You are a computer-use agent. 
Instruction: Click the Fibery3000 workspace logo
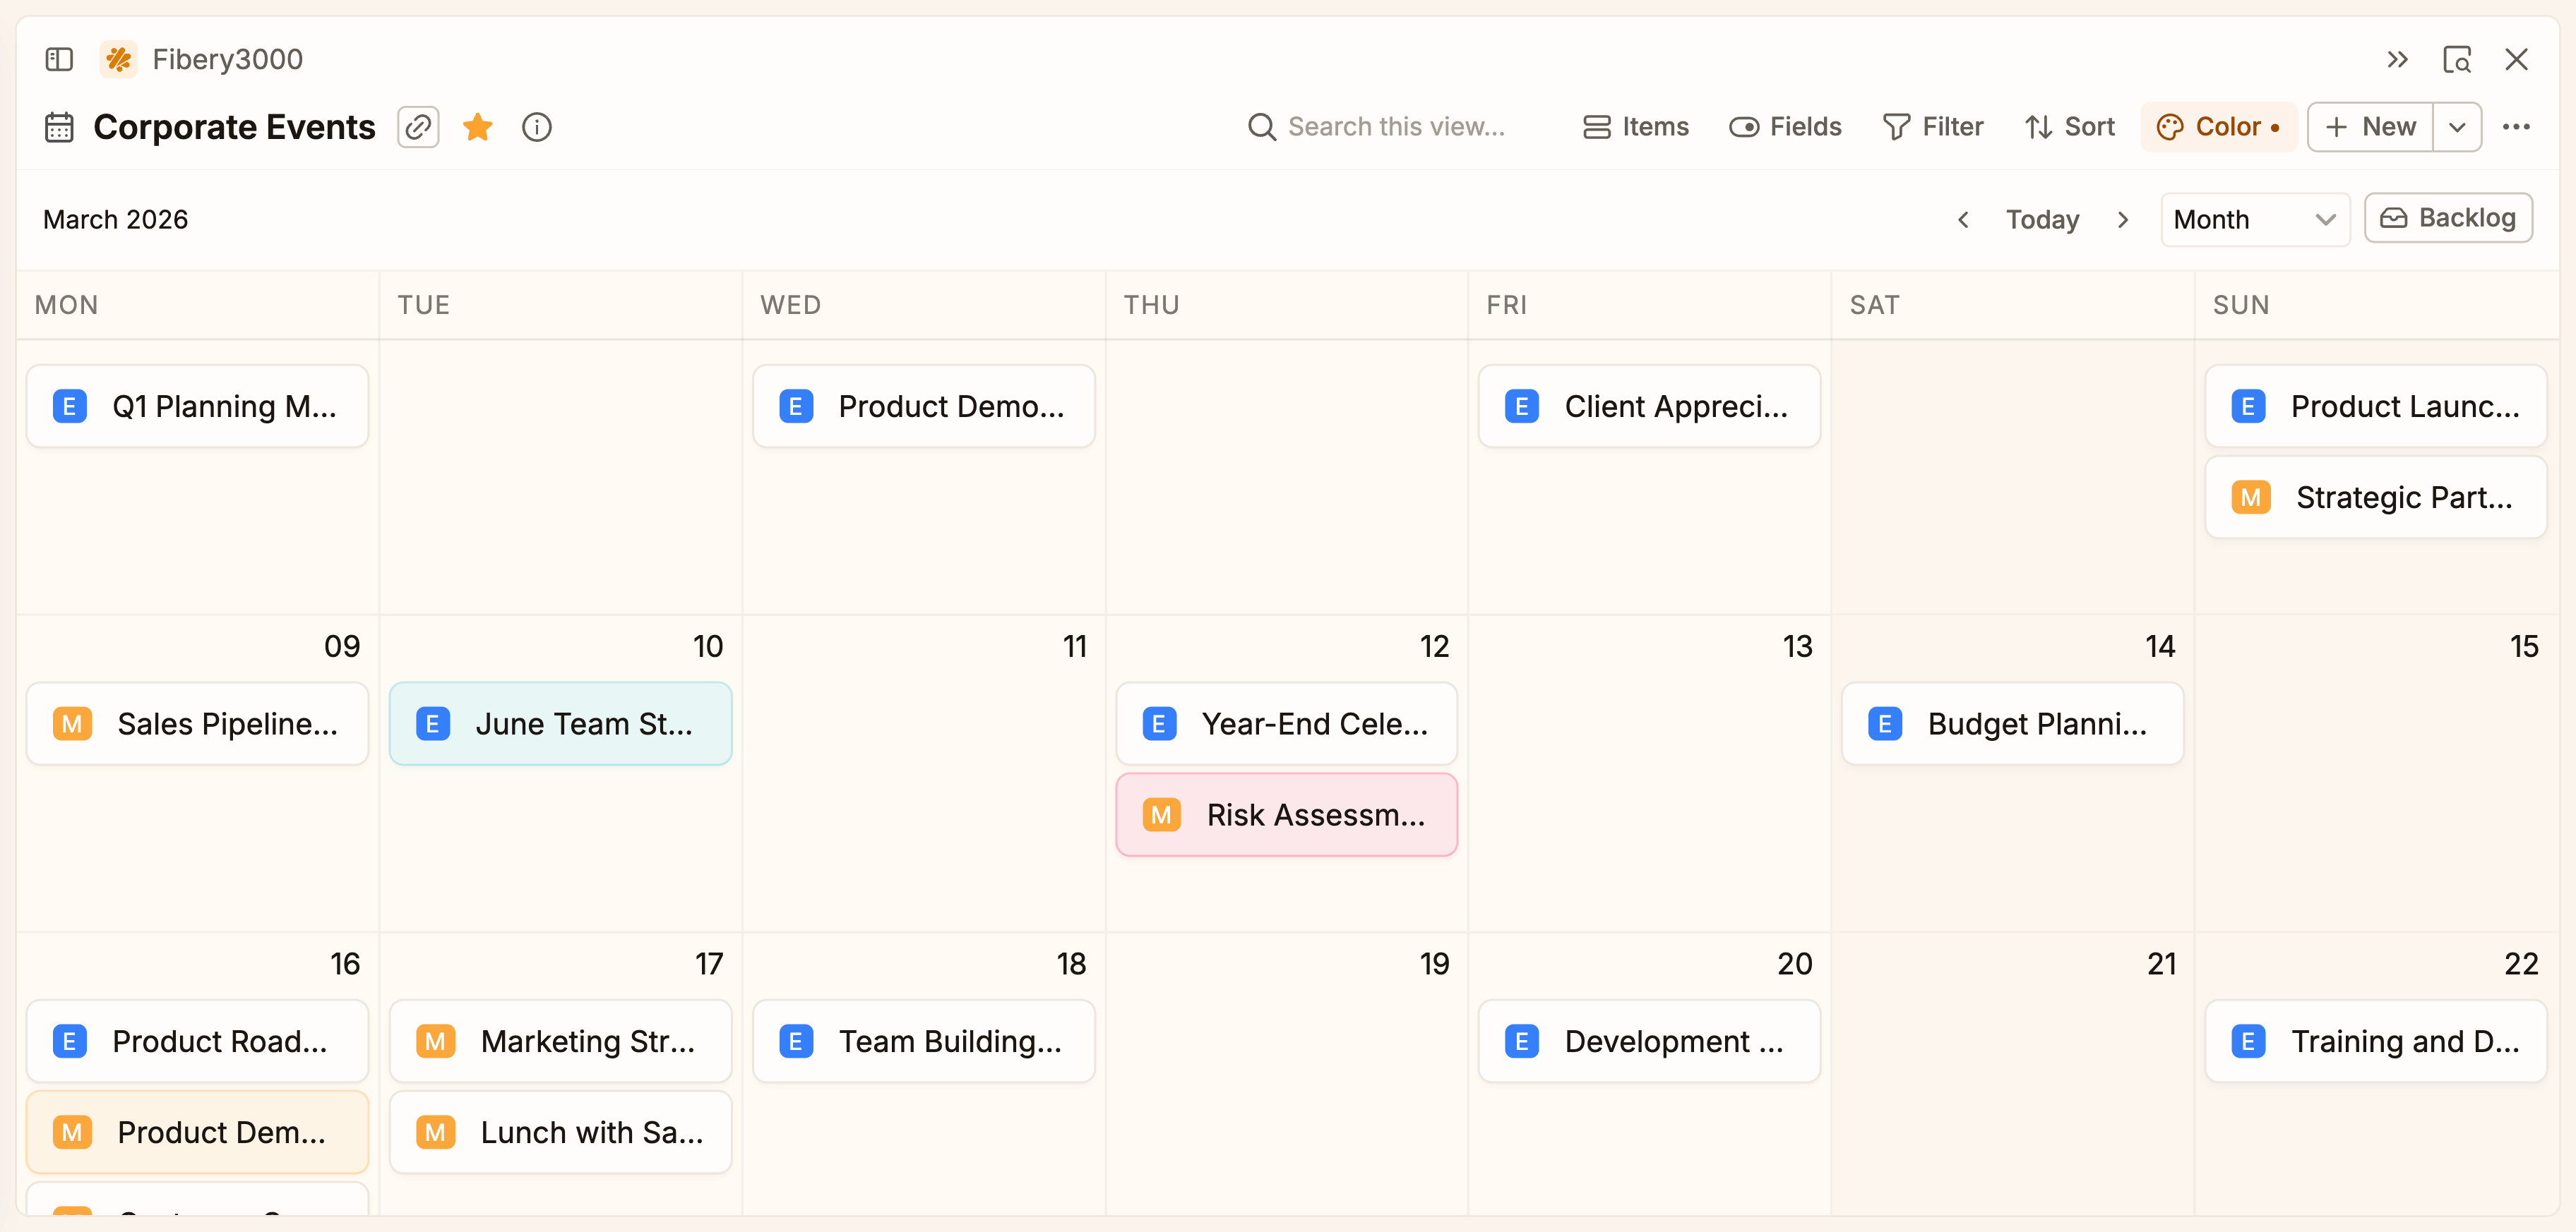click(x=118, y=59)
